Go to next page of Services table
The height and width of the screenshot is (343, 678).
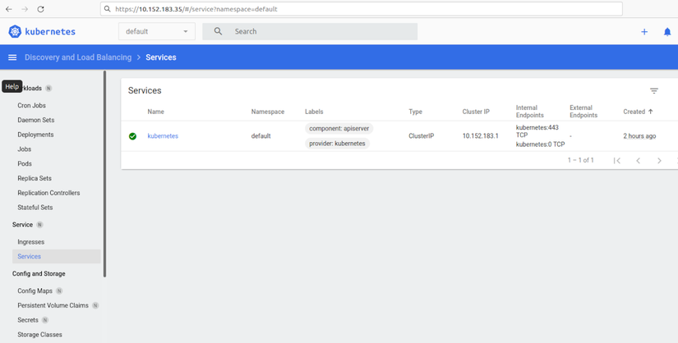pos(659,161)
